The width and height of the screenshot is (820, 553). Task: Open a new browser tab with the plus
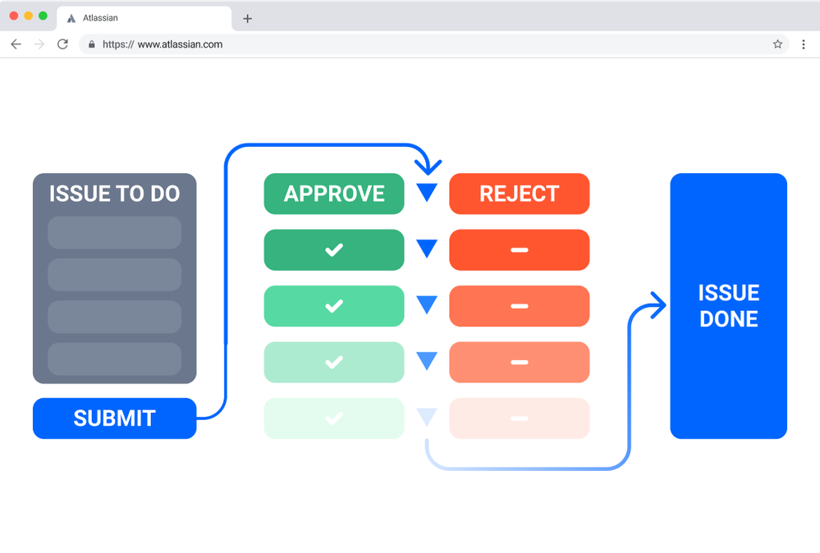[x=247, y=17]
